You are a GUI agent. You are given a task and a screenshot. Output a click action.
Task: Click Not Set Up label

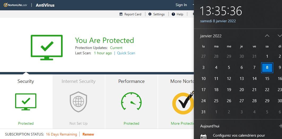click(79, 123)
